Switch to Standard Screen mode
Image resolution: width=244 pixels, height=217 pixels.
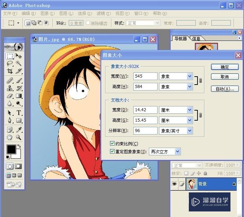pos(9,175)
